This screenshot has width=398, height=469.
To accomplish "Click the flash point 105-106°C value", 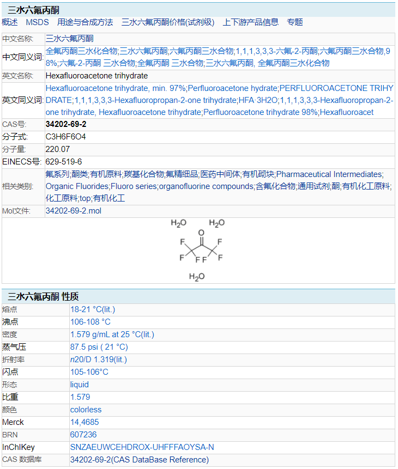I will (x=89, y=372).
